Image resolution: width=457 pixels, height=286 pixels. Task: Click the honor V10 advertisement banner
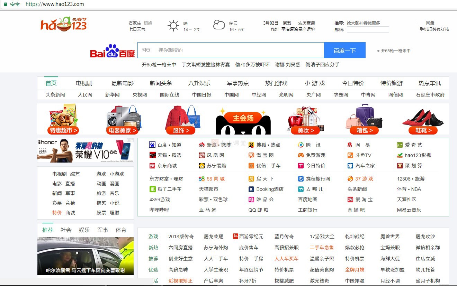[x=86, y=150]
